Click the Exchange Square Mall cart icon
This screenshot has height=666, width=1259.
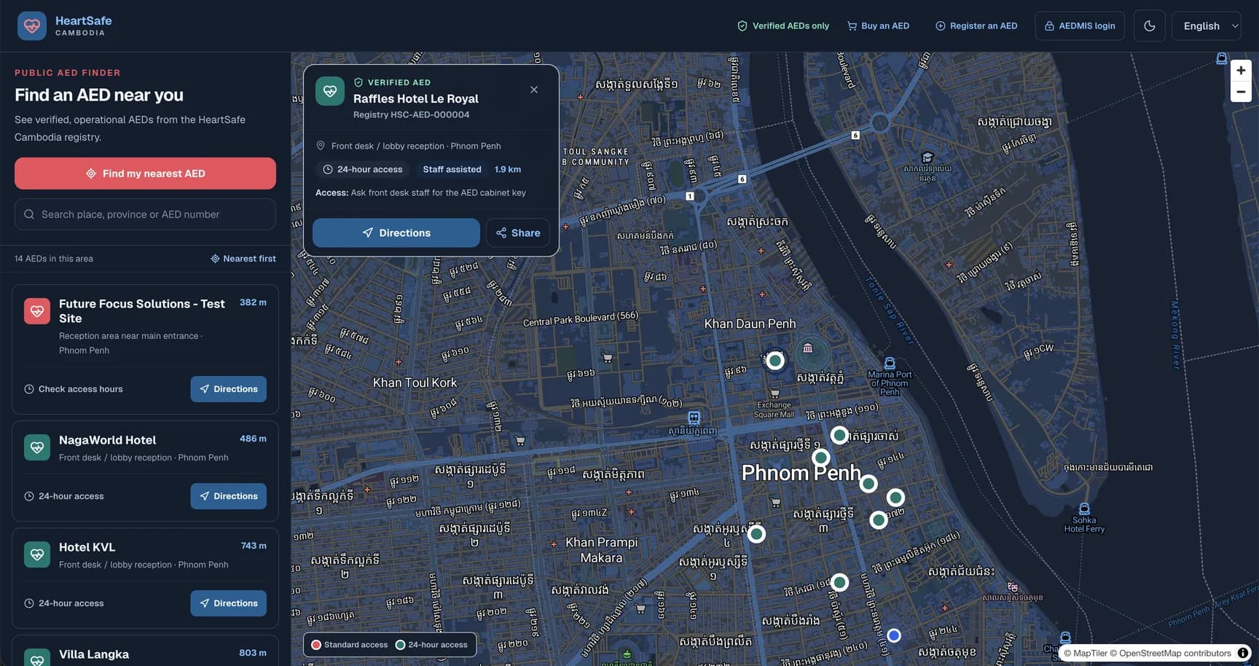coord(774,393)
